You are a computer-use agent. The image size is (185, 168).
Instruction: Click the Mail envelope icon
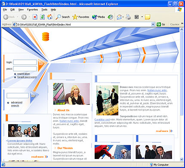tap(119, 17)
